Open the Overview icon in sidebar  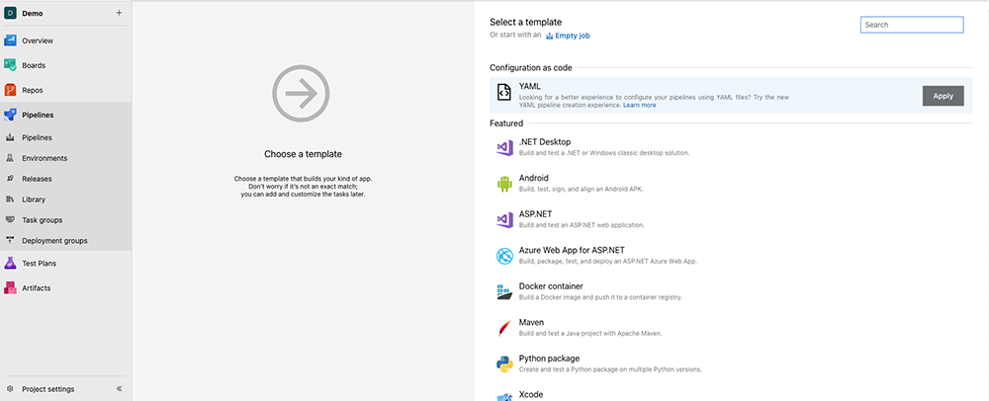(x=10, y=40)
